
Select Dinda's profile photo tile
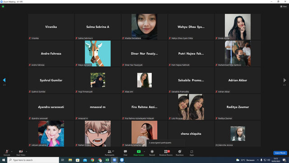(x=238, y=27)
